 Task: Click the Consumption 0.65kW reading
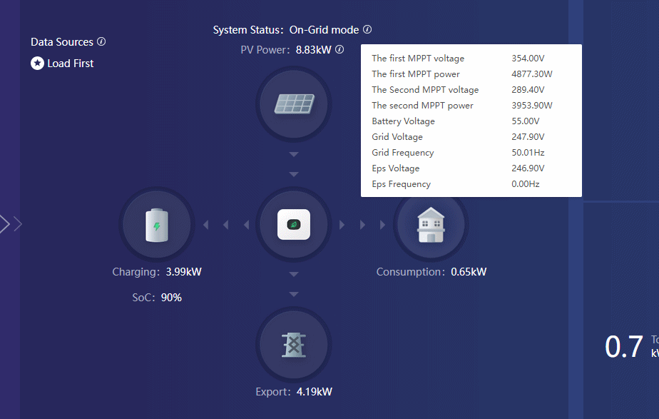click(x=469, y=272)
